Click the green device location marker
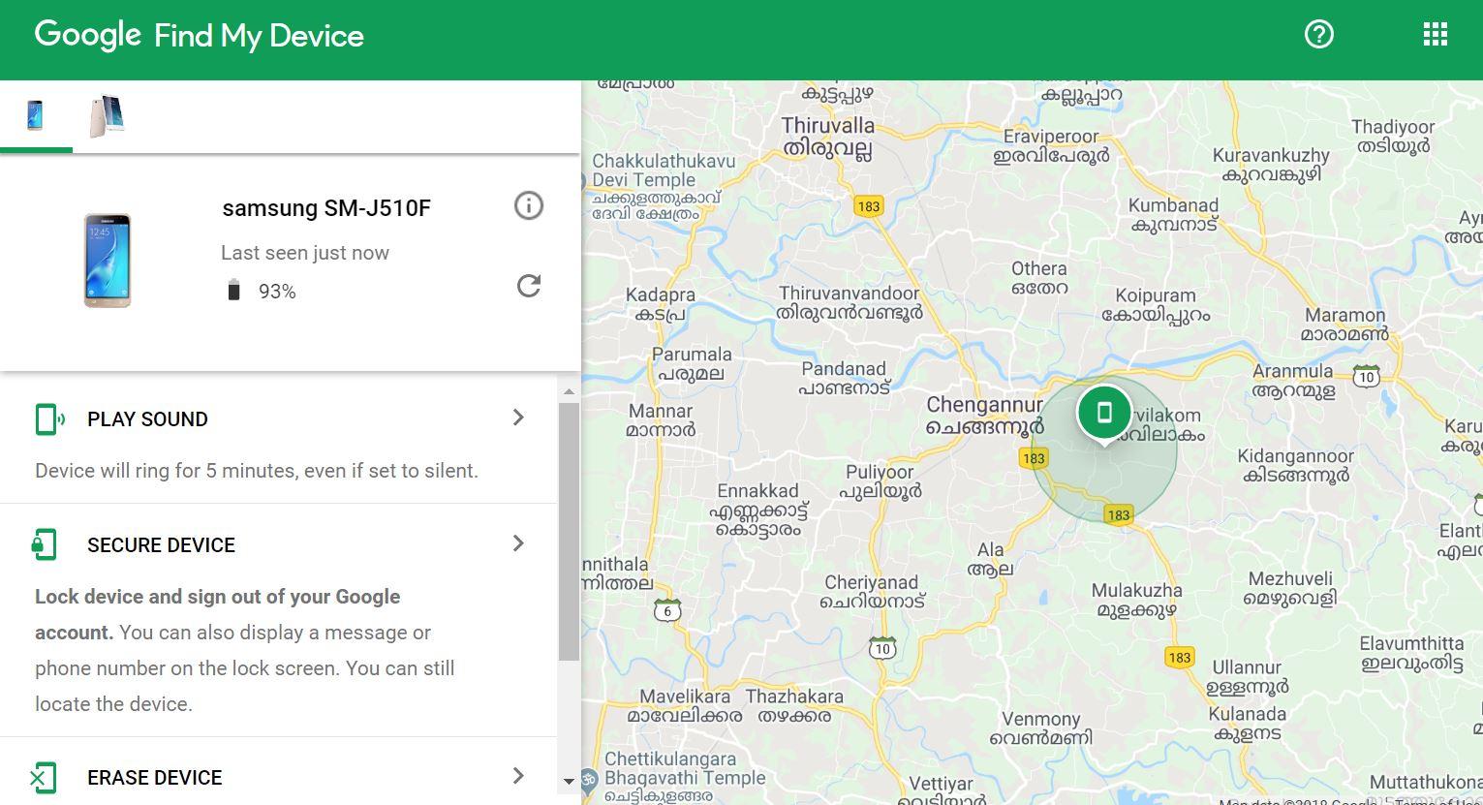This screenshot has width=1483, height=805. click(1103, 415)
